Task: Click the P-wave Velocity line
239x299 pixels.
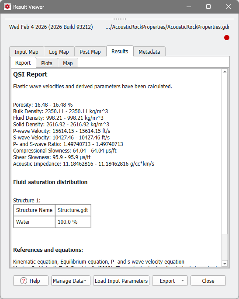Action: 62,131
